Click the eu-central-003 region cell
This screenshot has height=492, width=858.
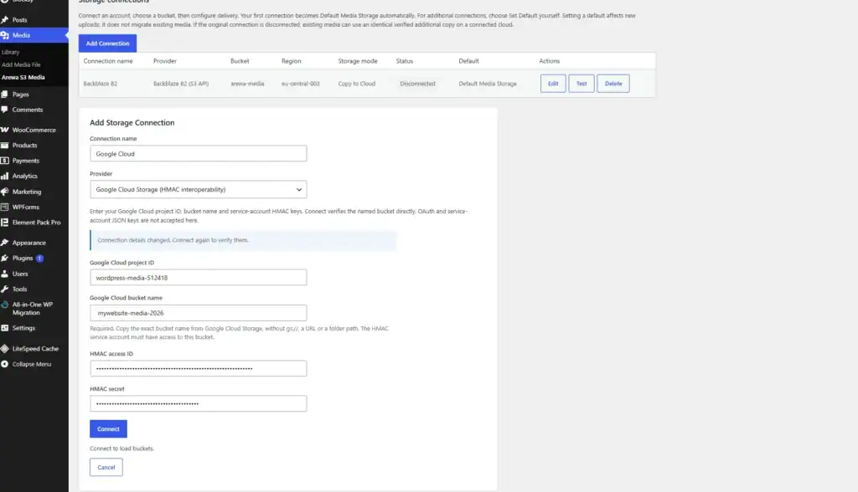tap(301, 84)
